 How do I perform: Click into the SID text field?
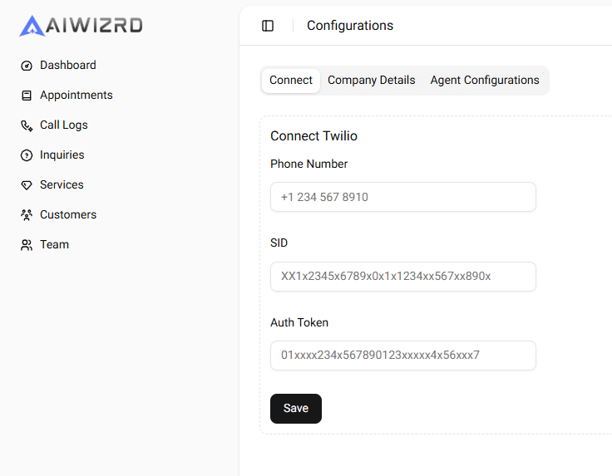click(x=403, y=277)
